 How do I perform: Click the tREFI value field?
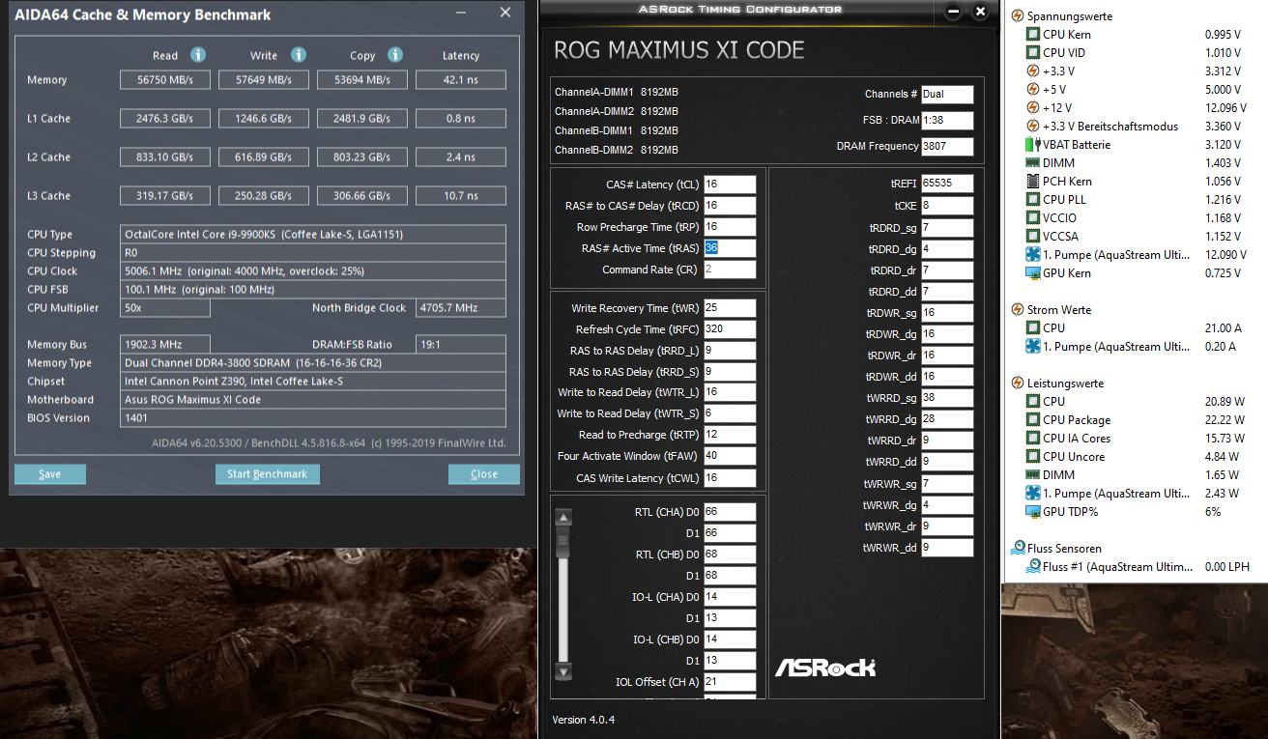click(x=947, y=184)
